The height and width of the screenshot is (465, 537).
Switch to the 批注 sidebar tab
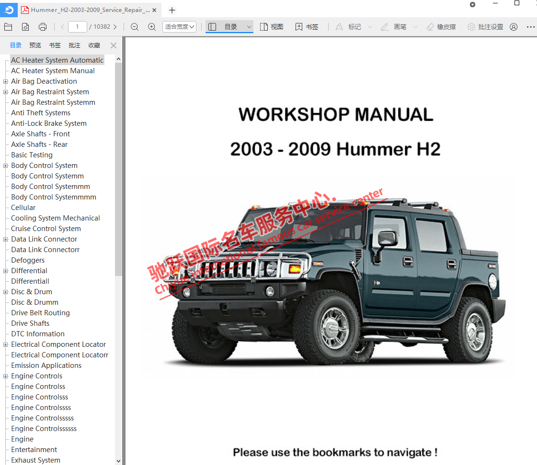(74, 45)
